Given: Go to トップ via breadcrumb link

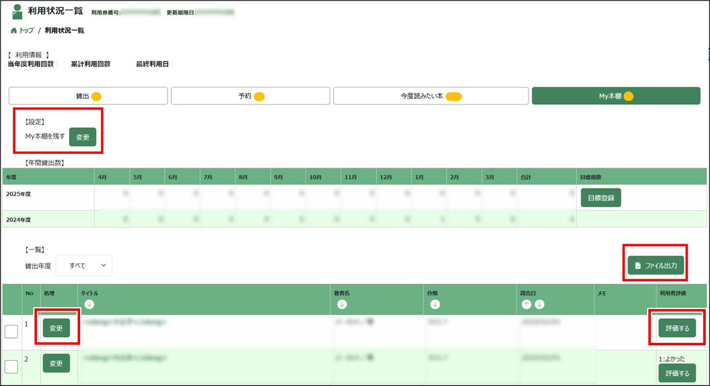Looking at the screenshot, I should coord(27,30).
